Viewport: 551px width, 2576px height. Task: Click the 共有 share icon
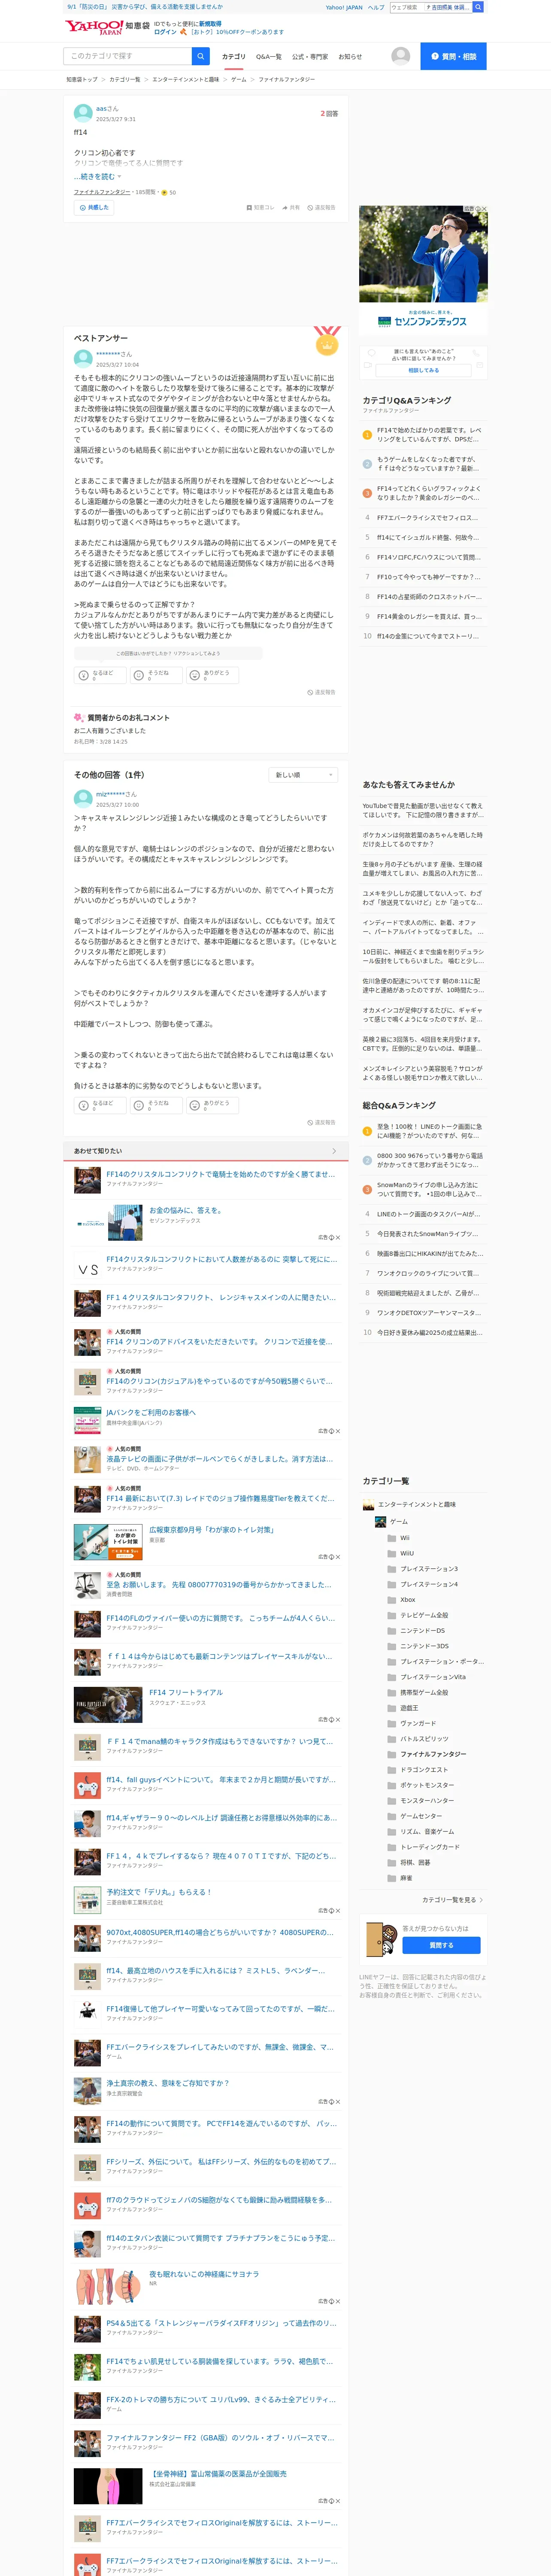click(285, 208)
